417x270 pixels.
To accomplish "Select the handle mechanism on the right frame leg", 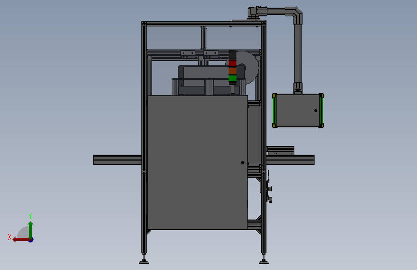I will coord(268,187).
